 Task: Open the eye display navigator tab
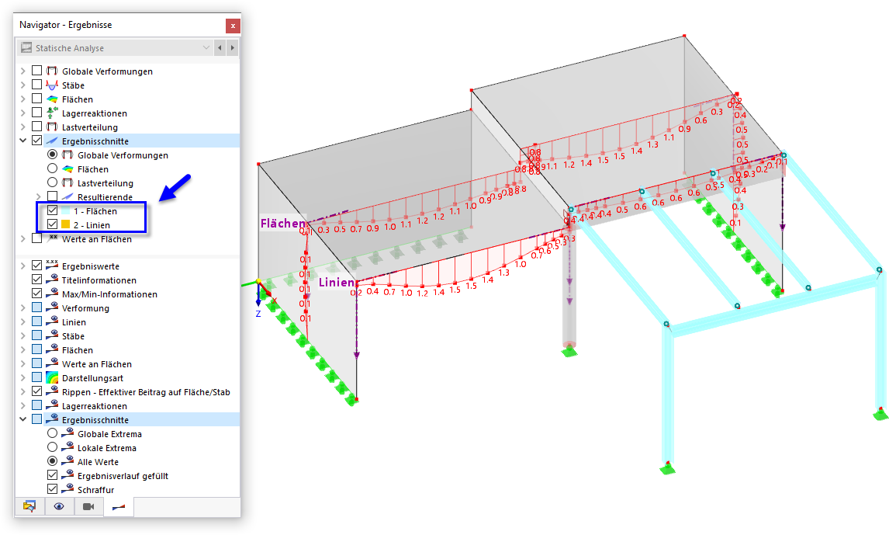pos(59,506)
